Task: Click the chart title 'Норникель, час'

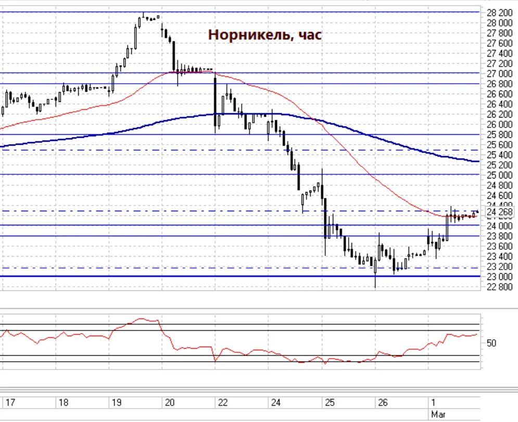Action: (x=264, y=35)
